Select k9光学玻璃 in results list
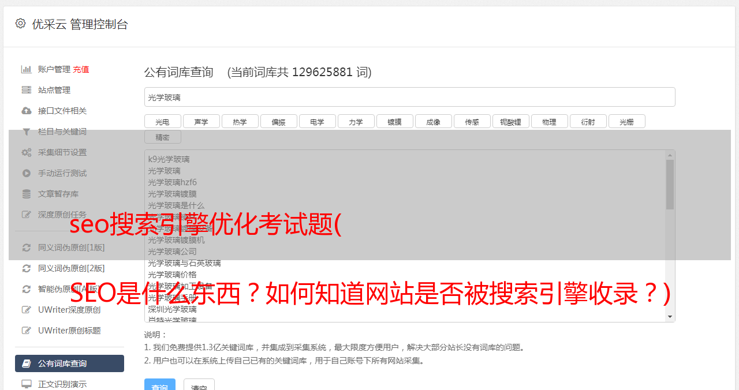Image resolution: width=739 pixels, height=390 pixels. point(169,159)
